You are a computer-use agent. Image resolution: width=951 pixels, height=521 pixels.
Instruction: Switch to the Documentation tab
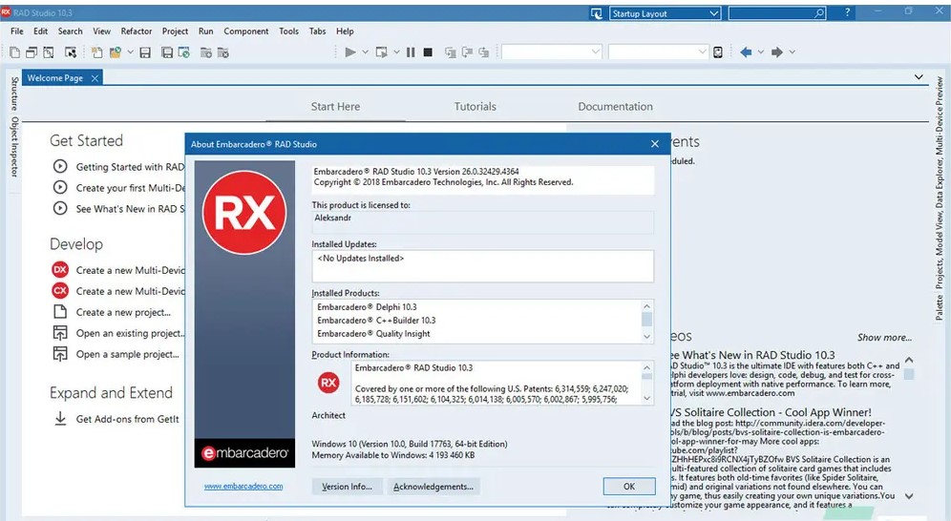point(616,106)
